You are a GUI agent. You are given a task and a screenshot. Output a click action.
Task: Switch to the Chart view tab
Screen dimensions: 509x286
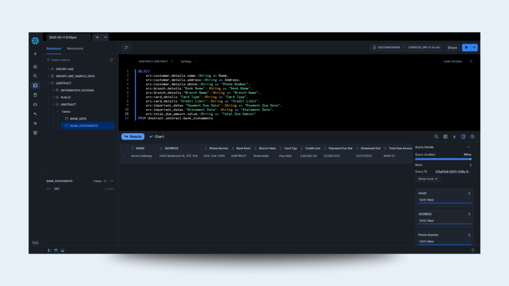pyautogui.click(x=157, y=137)
